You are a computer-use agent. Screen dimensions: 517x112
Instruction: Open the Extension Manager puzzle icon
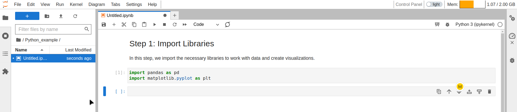click(x=5, y=71)
